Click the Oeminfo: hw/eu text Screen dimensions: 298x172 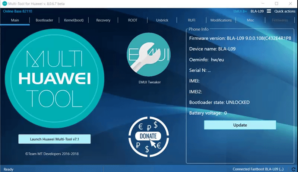(x=206, y=60)
